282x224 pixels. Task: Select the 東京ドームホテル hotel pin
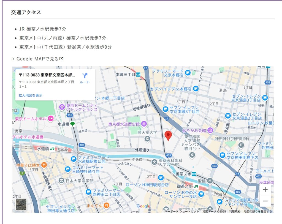[51, 119]
